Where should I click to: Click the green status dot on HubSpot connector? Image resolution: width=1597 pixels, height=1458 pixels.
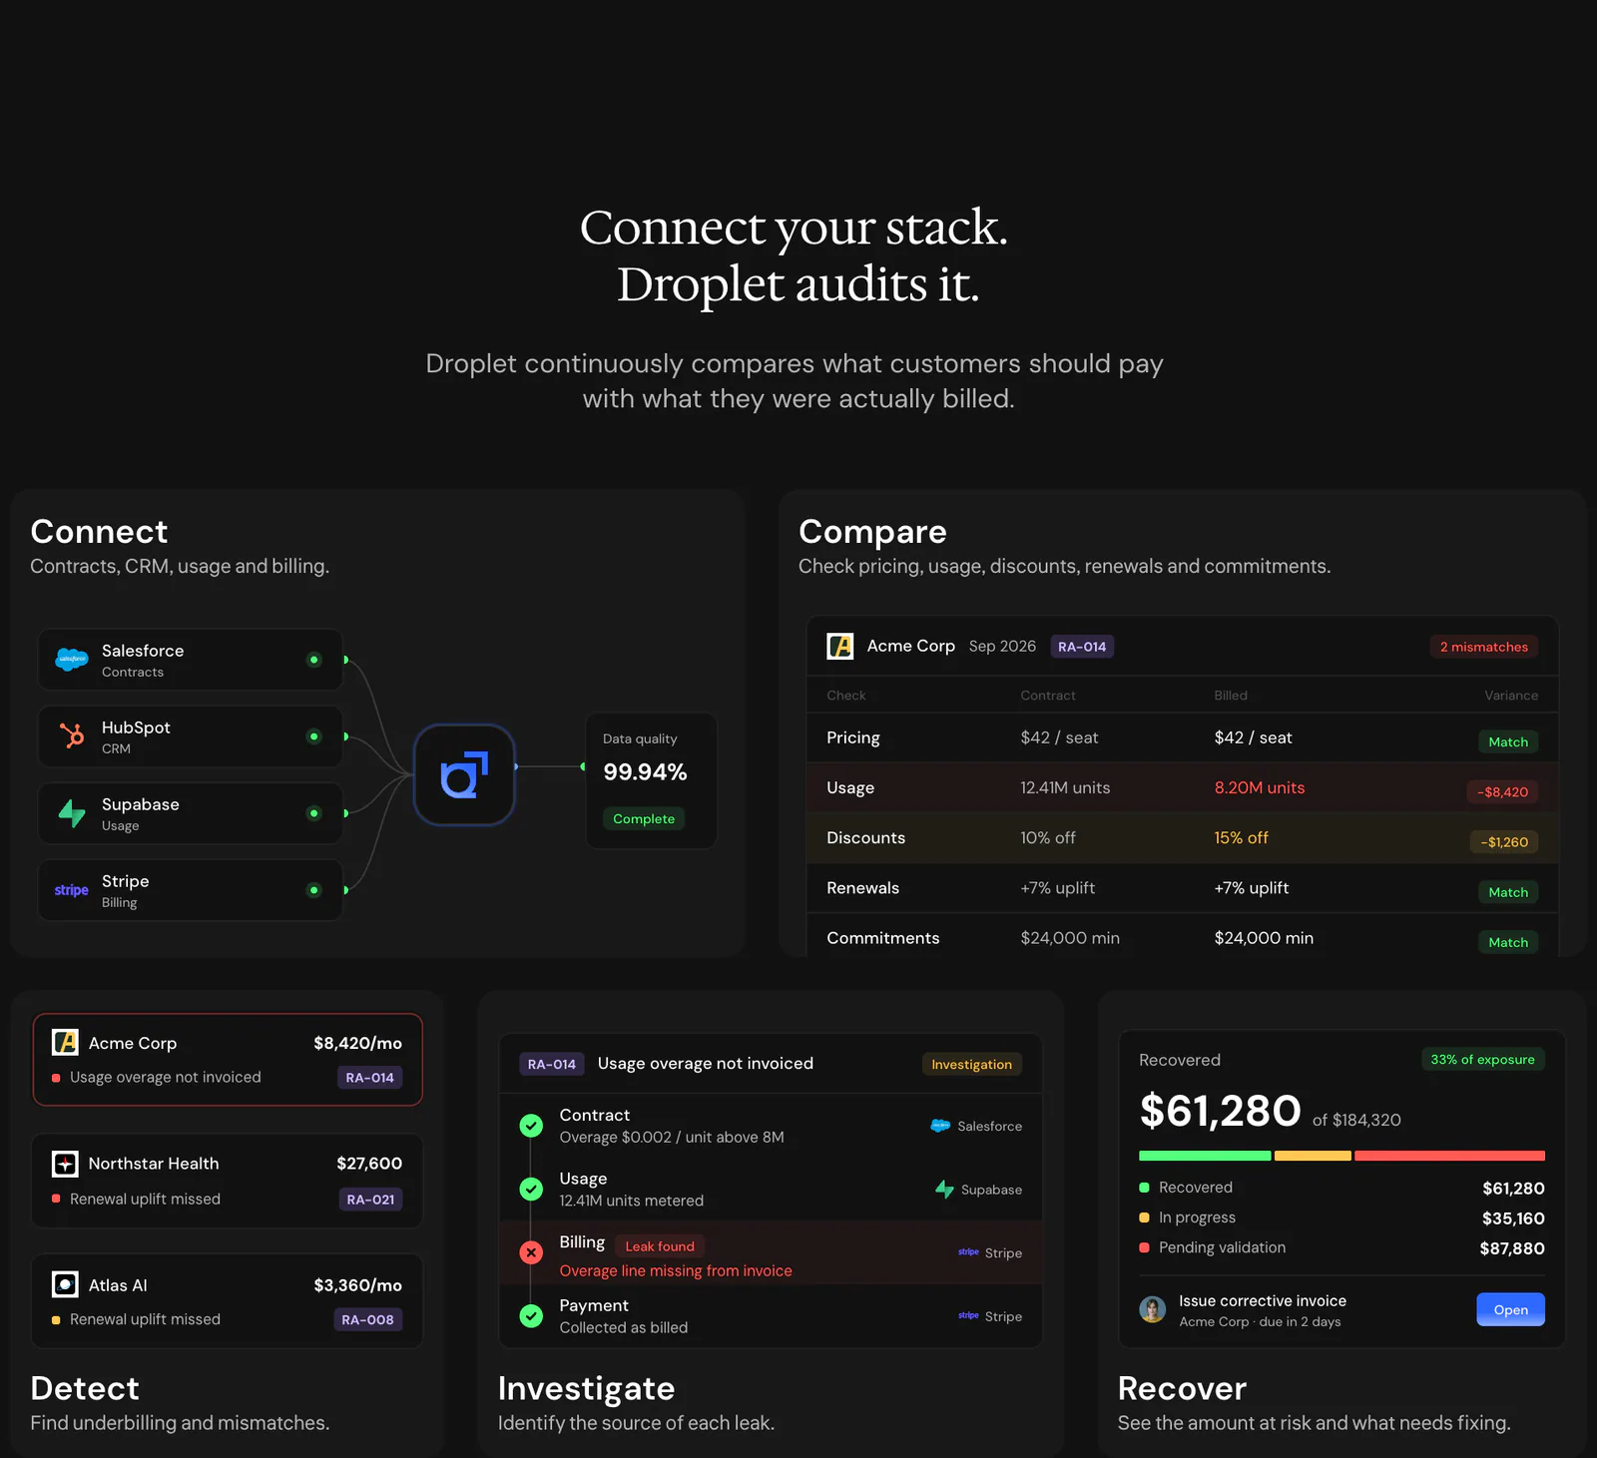tap(314, 736)
